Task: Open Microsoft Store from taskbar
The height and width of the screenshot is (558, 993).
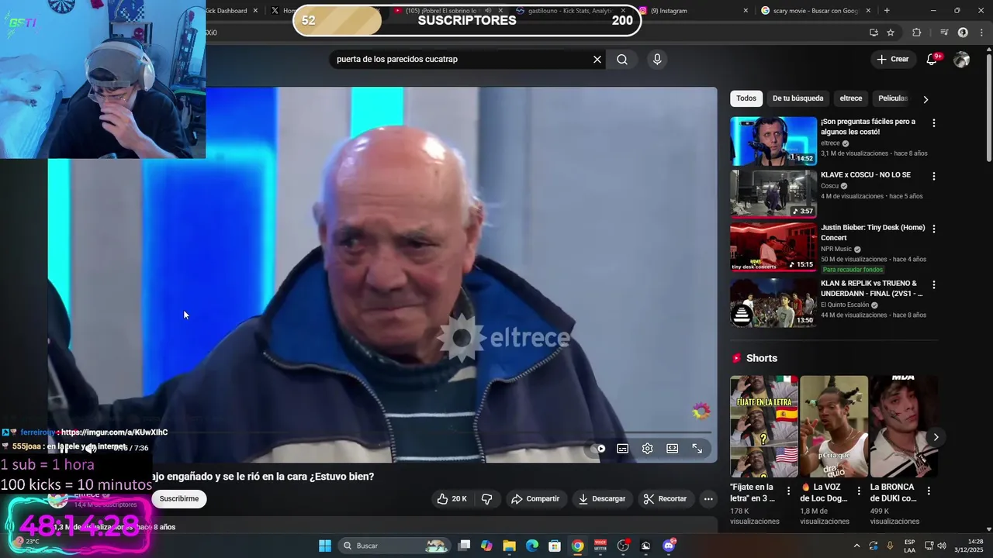Action: pyautogui.click(x=555, y=546)
